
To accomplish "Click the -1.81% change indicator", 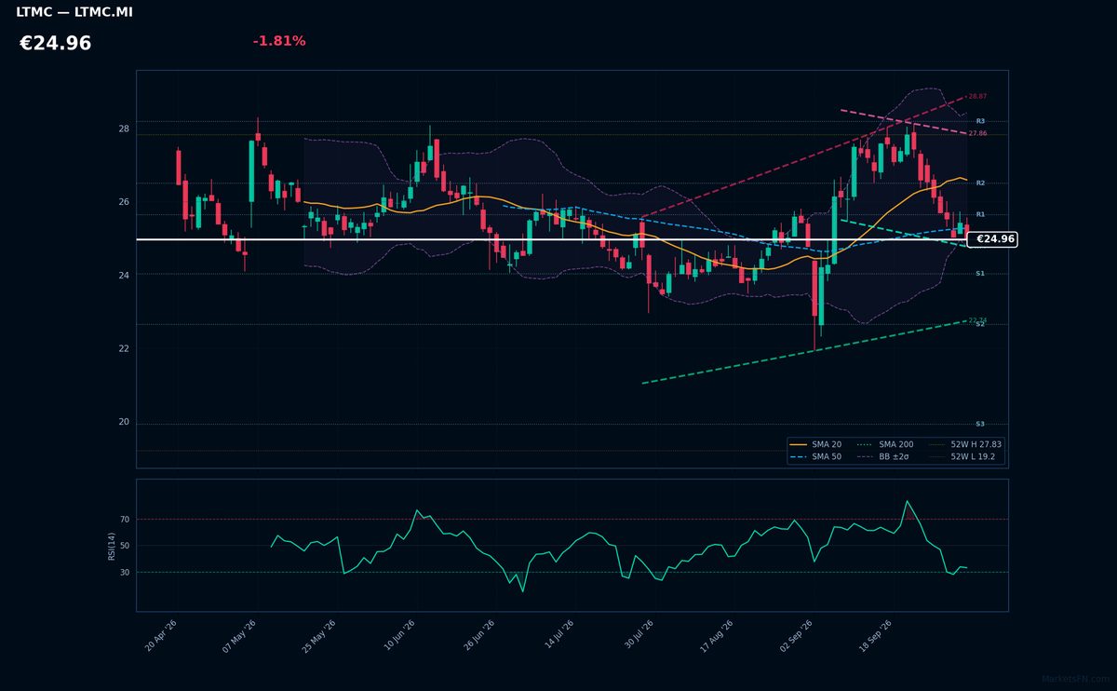I will pos(279,42).
